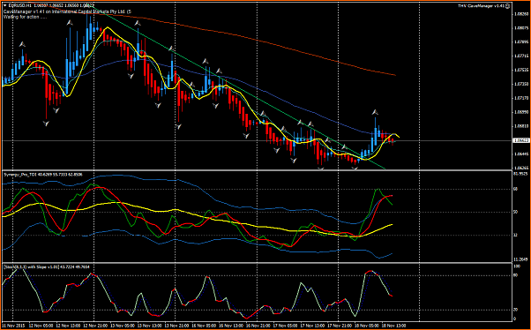Viewport: 531px width, 330px height.
Task: Click the 16 Nov 05:00 time axis label
Action: pyautogui.click(x=204, y=326)
